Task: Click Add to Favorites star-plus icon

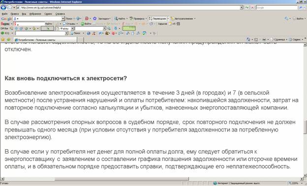Action: point(9,39)
